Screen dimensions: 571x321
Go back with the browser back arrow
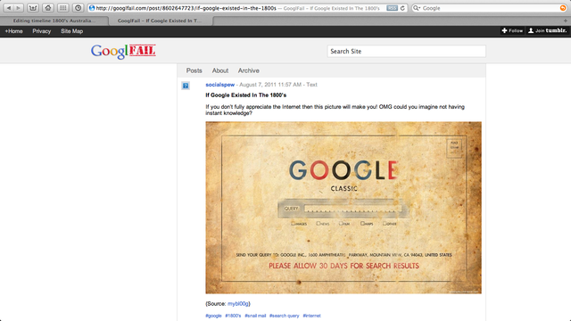(x=9, y=8)
